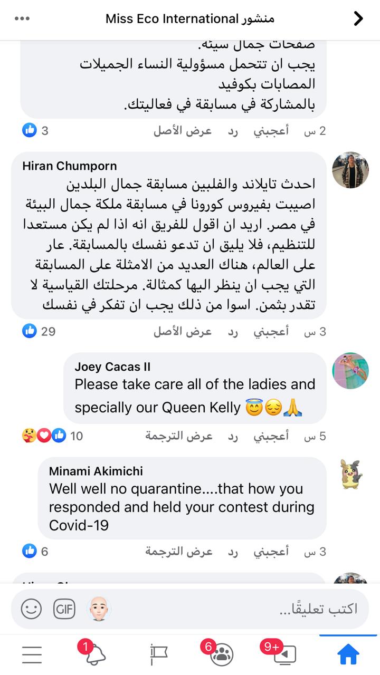Screen dimensions: 380x675
Task: Open the emoji smiley picker
Action: [31, 609]
